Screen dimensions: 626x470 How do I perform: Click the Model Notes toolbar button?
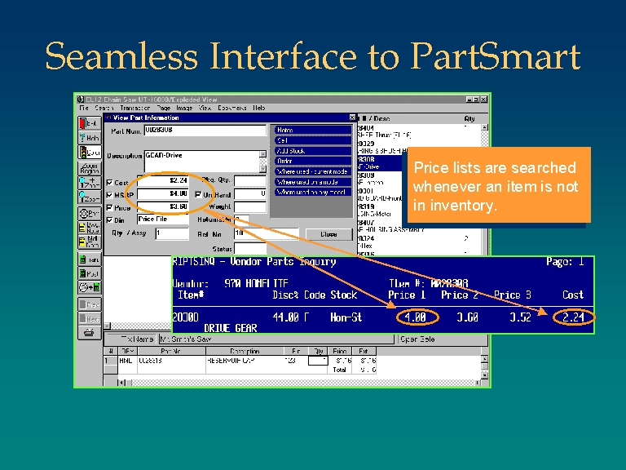tap(90, 242)
